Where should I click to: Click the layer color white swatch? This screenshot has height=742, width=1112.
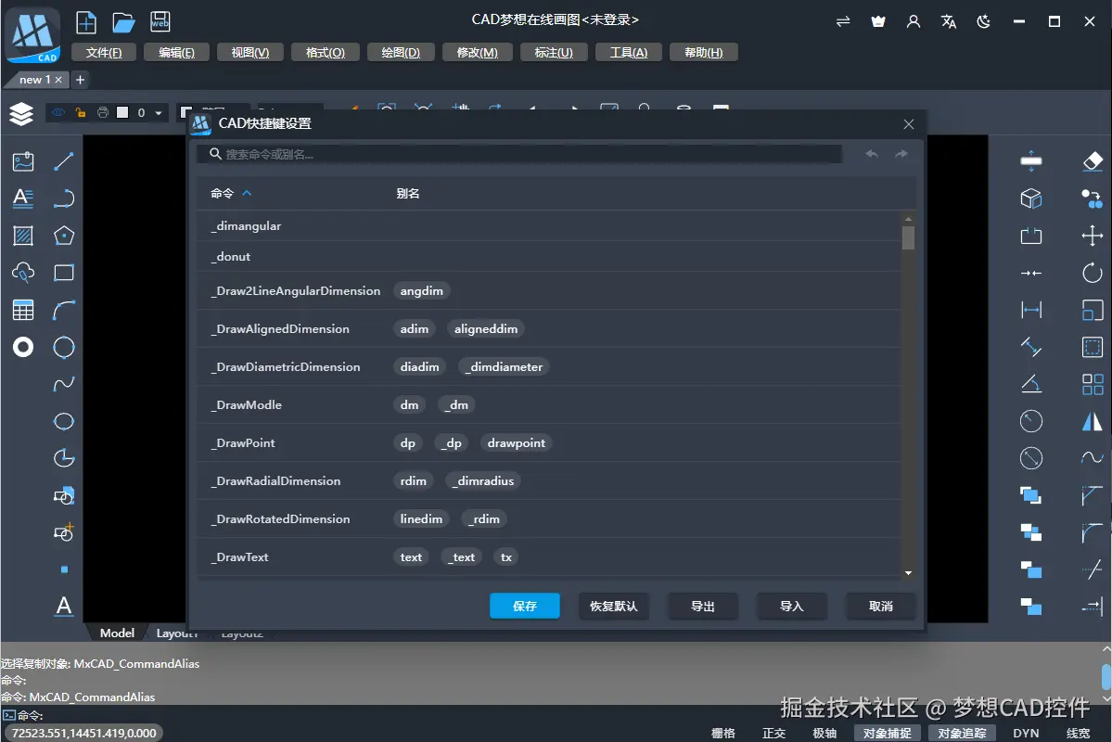click(122, 112)
